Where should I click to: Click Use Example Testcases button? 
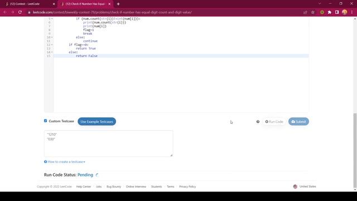click(x=97, y=122)
